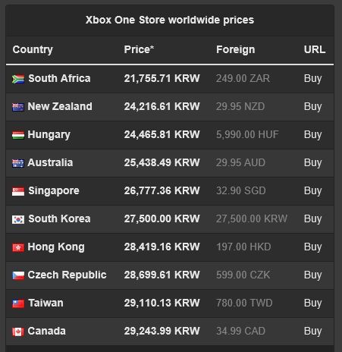The height and width of the screenshot is (352, 342).
Task: Click the Hong Kong flag icon
Action: tap(18, 247)
